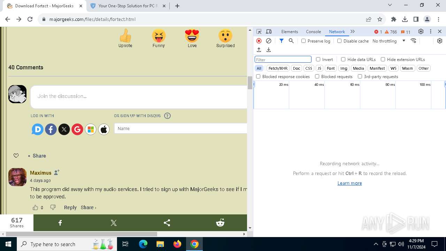The height and width of the screenshot is (251, 446).
Task: Select the Network tab
Action: (337, 31)
